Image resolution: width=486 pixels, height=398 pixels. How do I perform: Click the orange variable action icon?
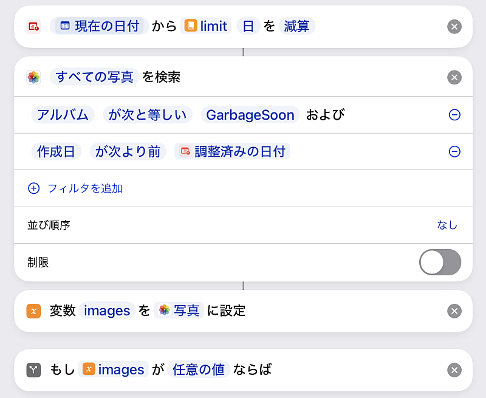[33, 311]
